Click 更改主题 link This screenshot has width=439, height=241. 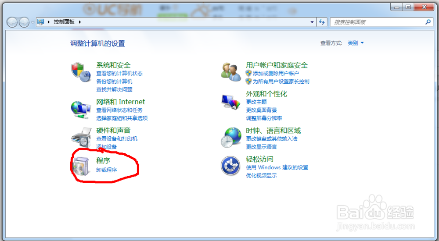(256, 102)
